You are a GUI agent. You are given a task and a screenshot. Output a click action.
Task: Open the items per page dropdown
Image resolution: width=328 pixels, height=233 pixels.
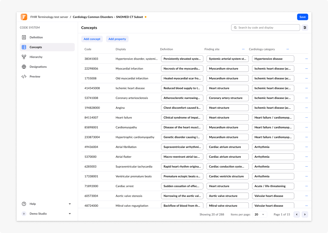point(260,215)
